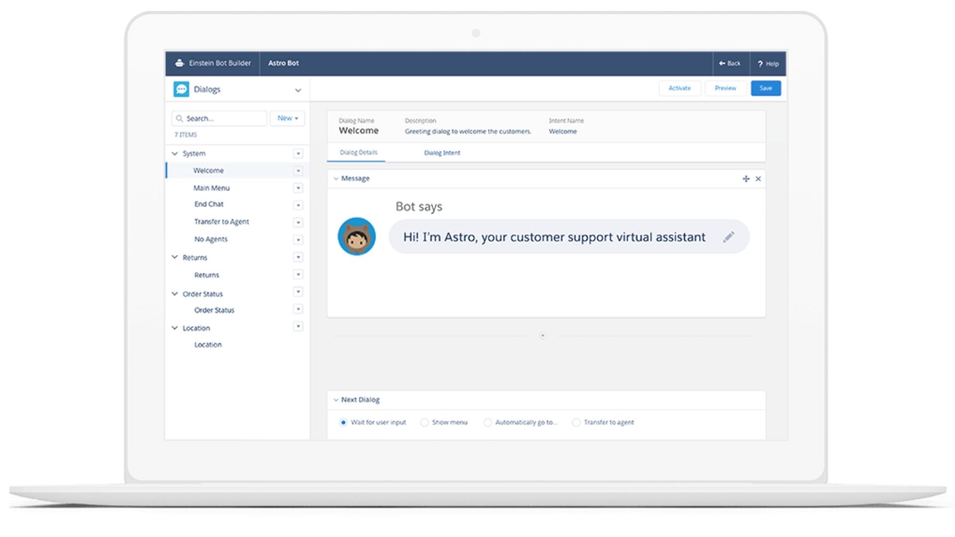
Task: Click the Dialogs chat bubble icon
Action: (181, 89)
